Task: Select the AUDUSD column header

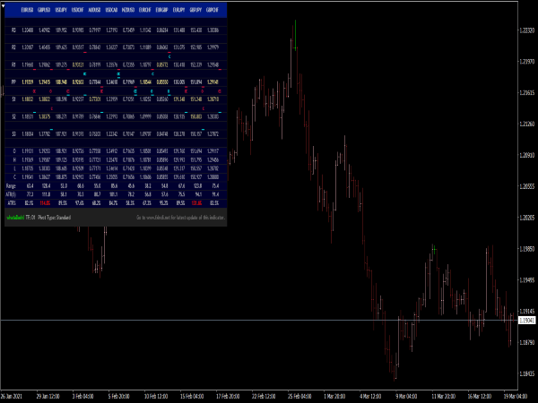Action: tap(94, 10)
